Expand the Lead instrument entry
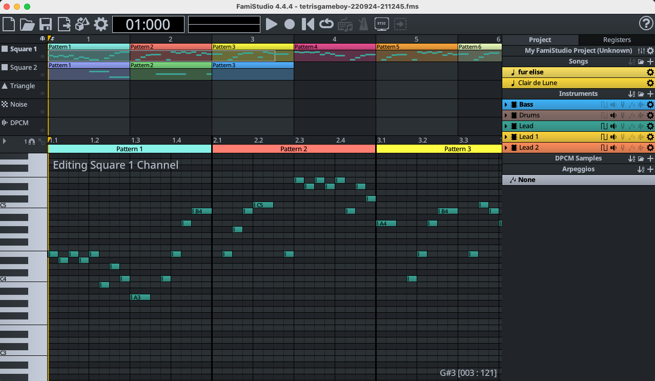 (x=505, y=126)
